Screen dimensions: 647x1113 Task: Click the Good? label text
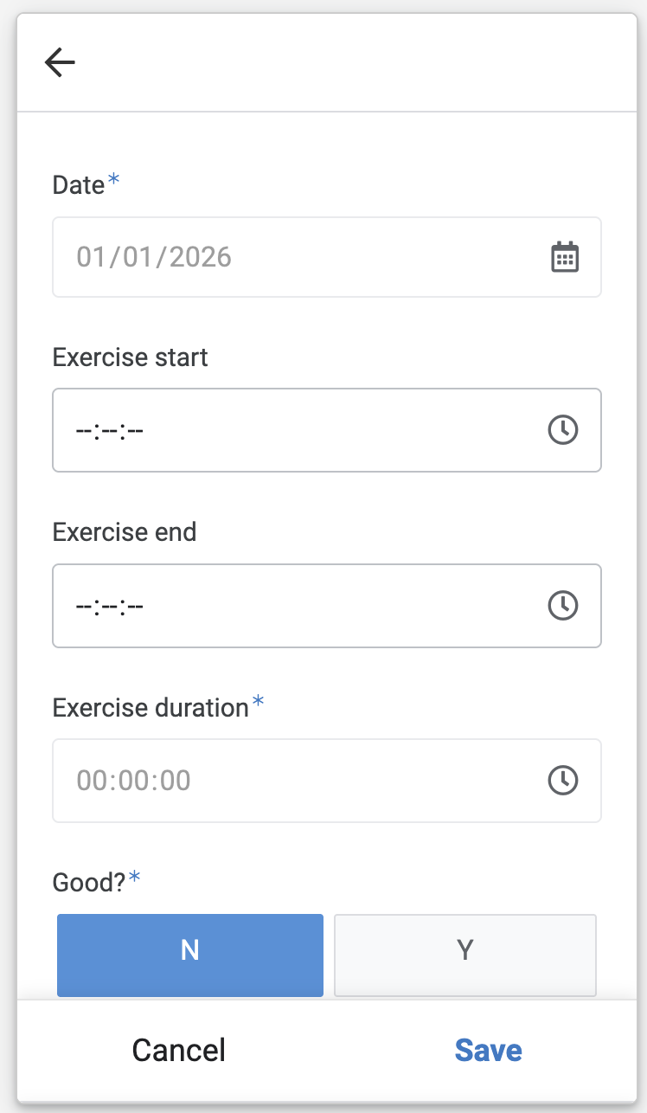point(89,882)
